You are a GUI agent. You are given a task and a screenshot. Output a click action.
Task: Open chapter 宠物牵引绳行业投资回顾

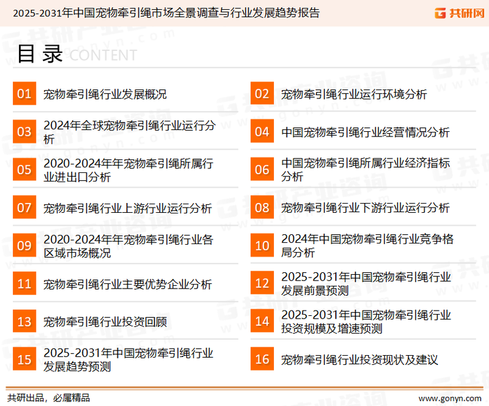pos(105,322)
